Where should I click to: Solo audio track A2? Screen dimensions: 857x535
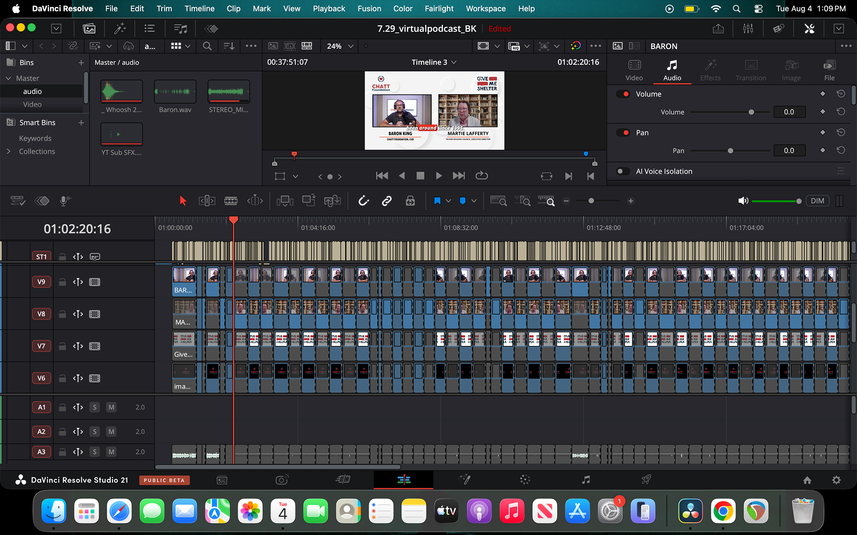pyautogui.click(x=95, y=432)
